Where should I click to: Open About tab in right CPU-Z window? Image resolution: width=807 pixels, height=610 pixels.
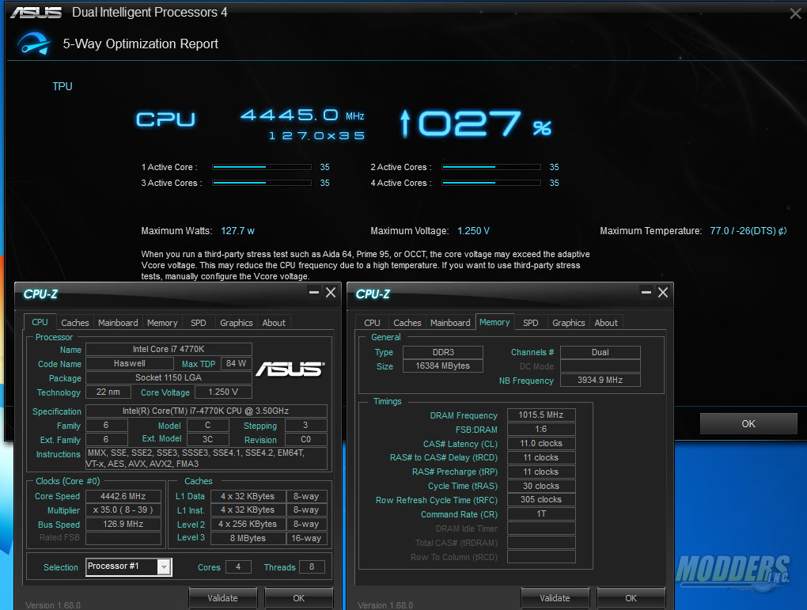[606, 323]
